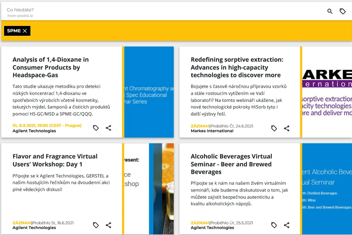The width and height of the screenshot is (352, 235).
Task: Open the tag icon on the 1,4-Dioxane card
Action: (96, 128)
